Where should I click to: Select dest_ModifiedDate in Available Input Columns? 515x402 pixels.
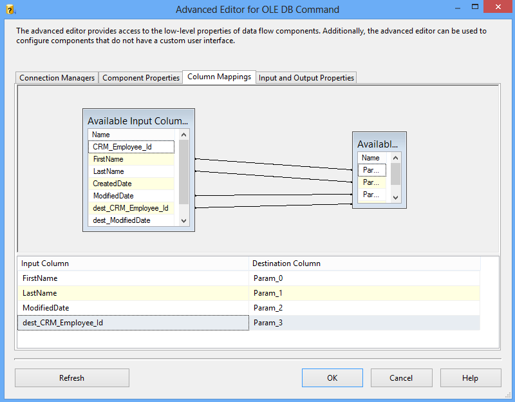coord(131,220)
